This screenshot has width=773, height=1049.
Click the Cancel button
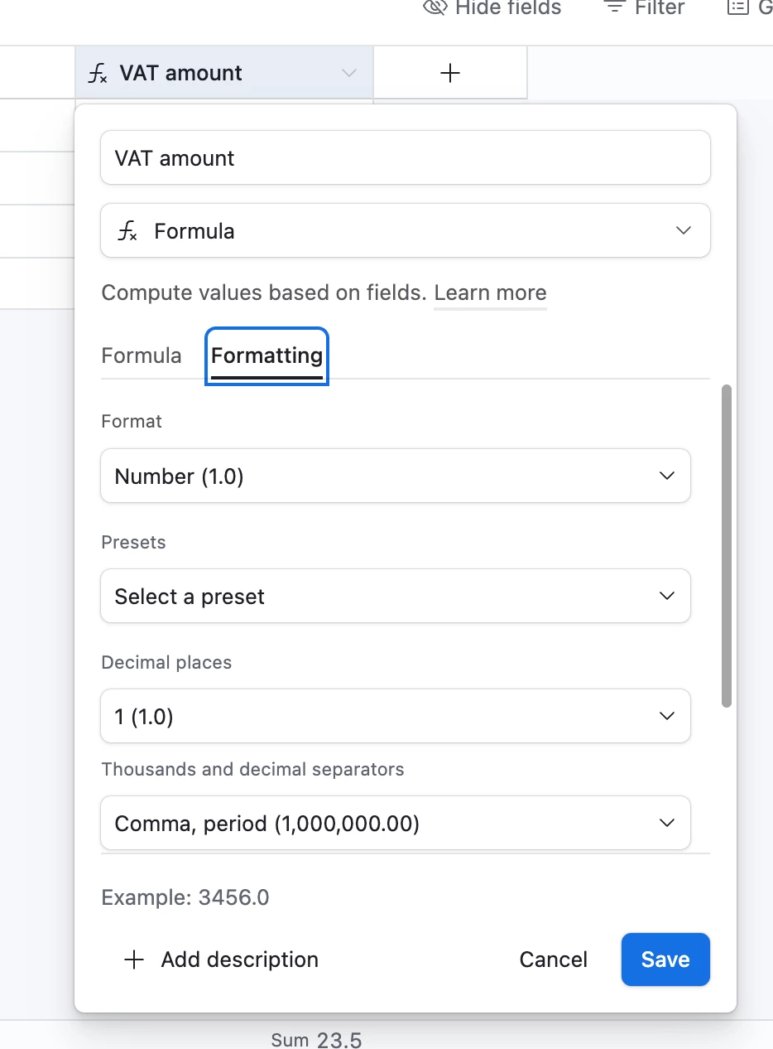point(553,960)
